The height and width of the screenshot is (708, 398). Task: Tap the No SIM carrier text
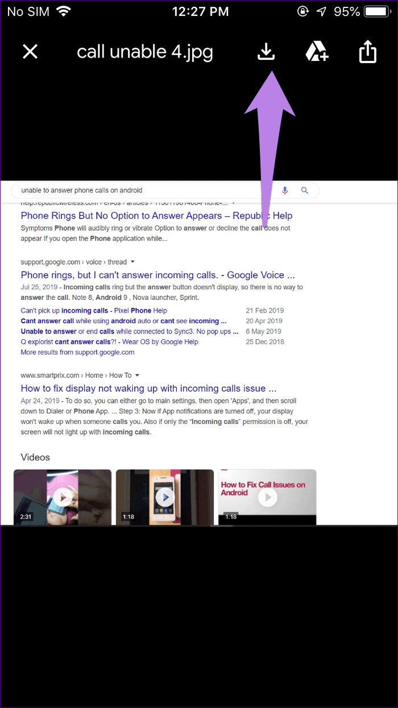(x=28, y=11)
